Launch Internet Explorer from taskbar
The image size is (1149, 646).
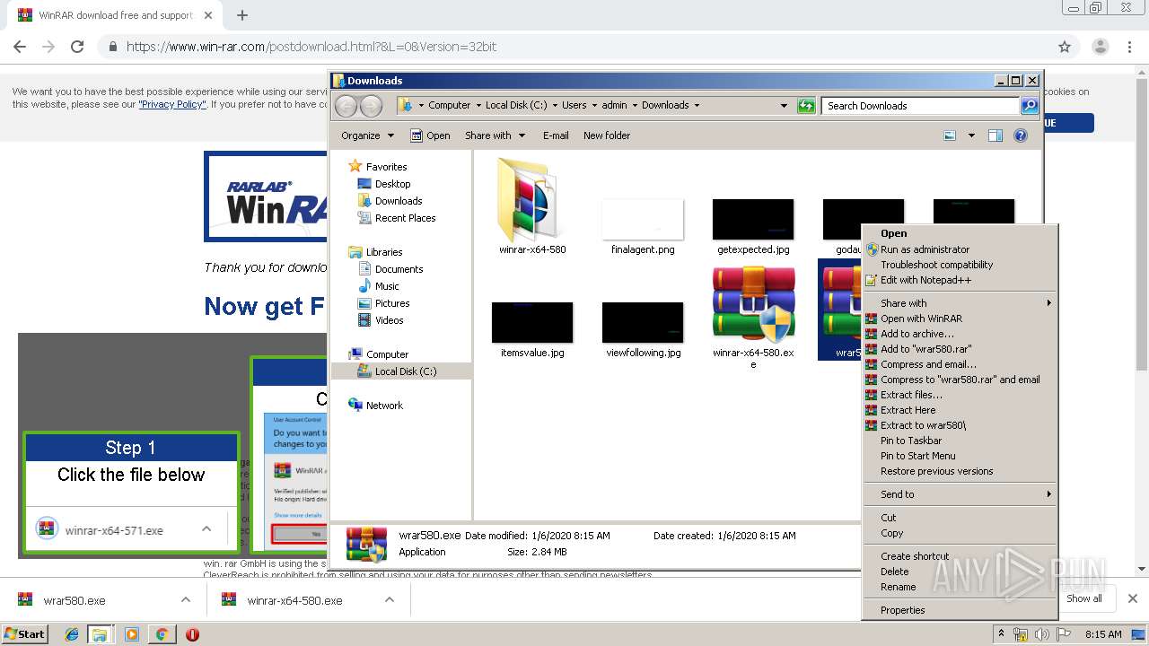[72, 634]
